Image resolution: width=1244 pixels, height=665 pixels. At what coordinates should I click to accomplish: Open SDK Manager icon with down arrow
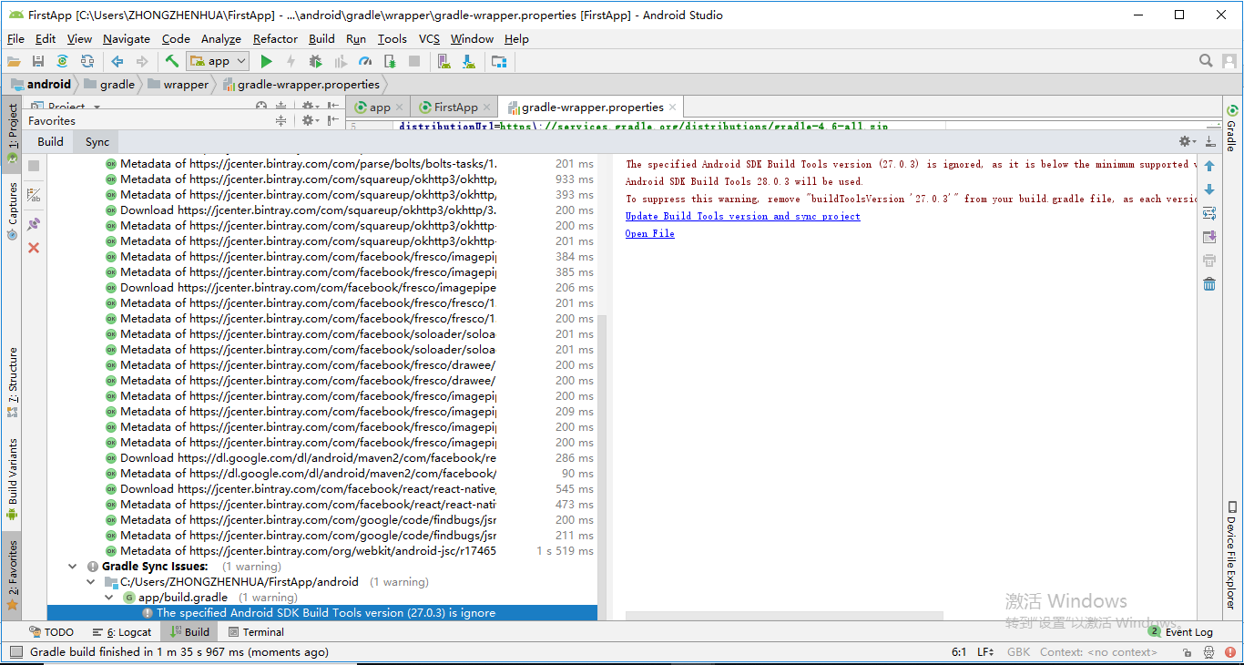click(x=469, y=61)
